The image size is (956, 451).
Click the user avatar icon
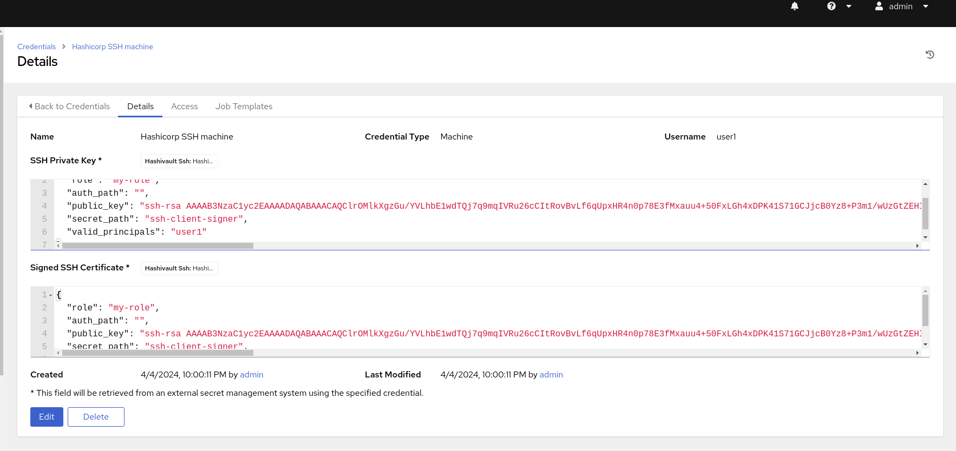(879, 6)
